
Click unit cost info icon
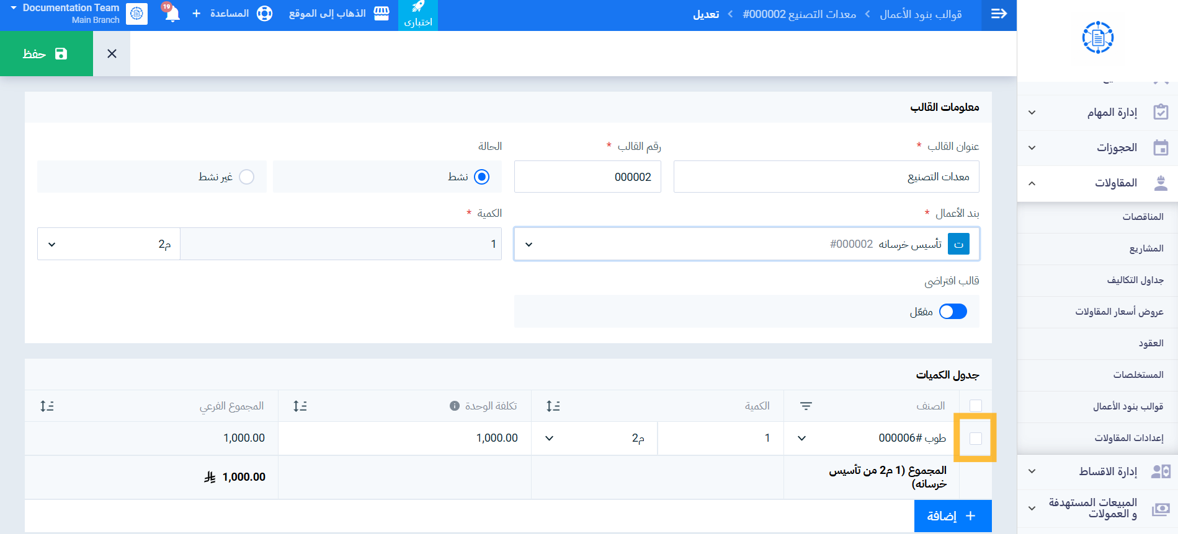[455, 406]
